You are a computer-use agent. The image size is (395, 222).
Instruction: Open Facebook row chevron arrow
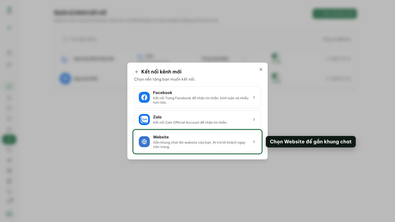pos(254,97)
